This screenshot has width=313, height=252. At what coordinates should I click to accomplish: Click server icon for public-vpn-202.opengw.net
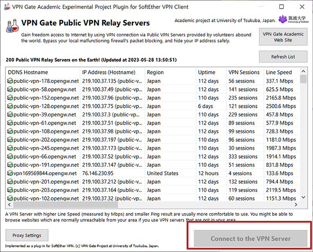(x=10, y=139)
